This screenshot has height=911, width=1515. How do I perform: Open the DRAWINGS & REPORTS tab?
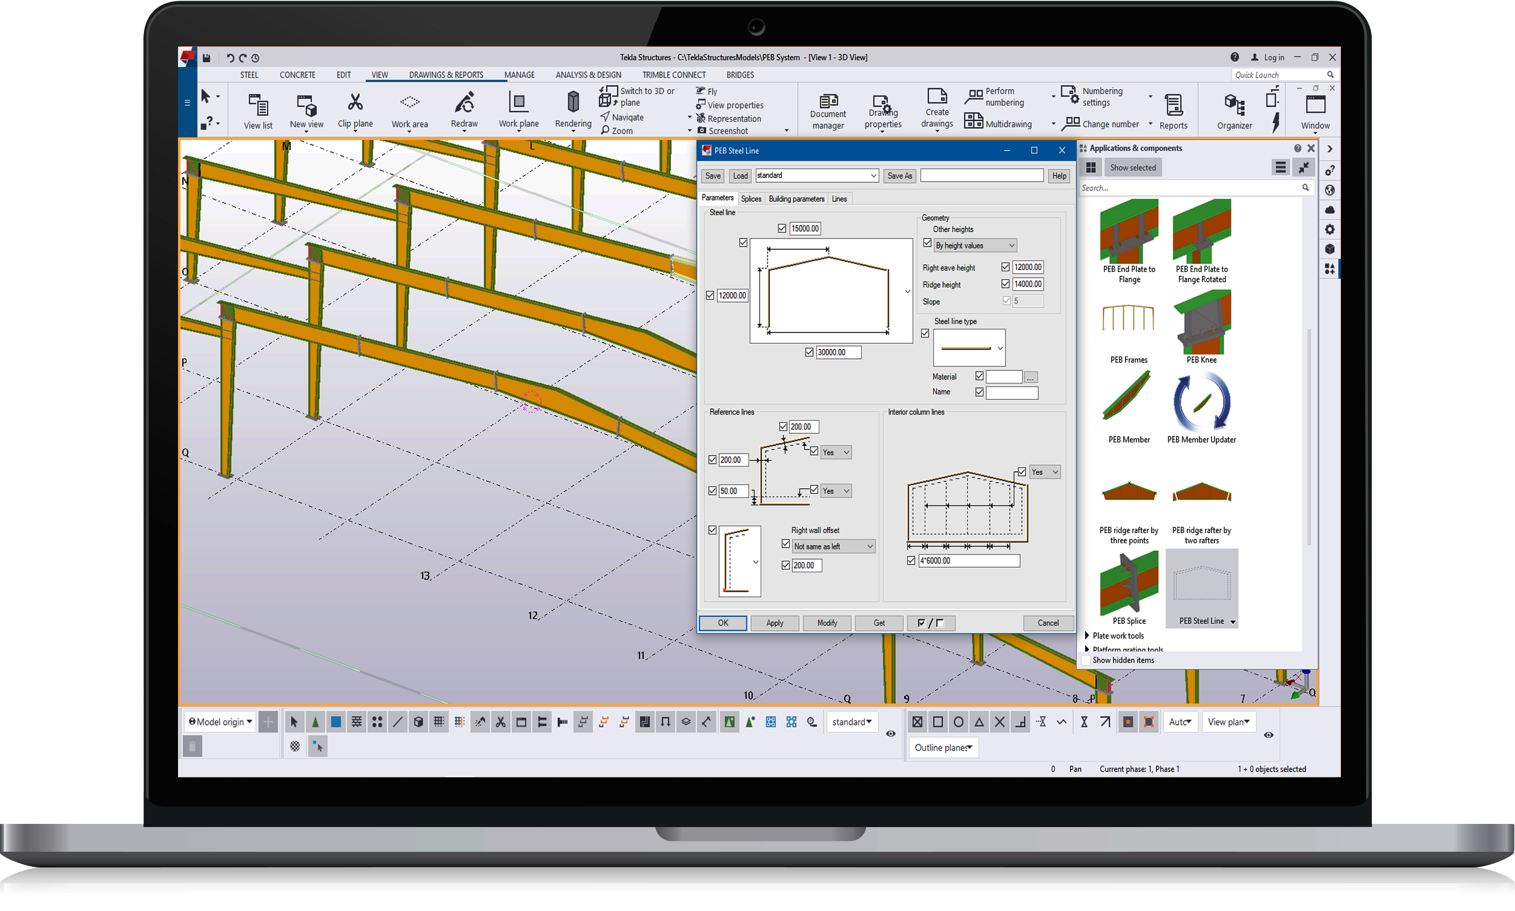(x=446, y=74)
